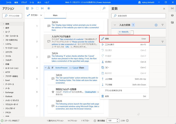
Task: Click the Save flow icon in toolbar
Action: (28, 9)
